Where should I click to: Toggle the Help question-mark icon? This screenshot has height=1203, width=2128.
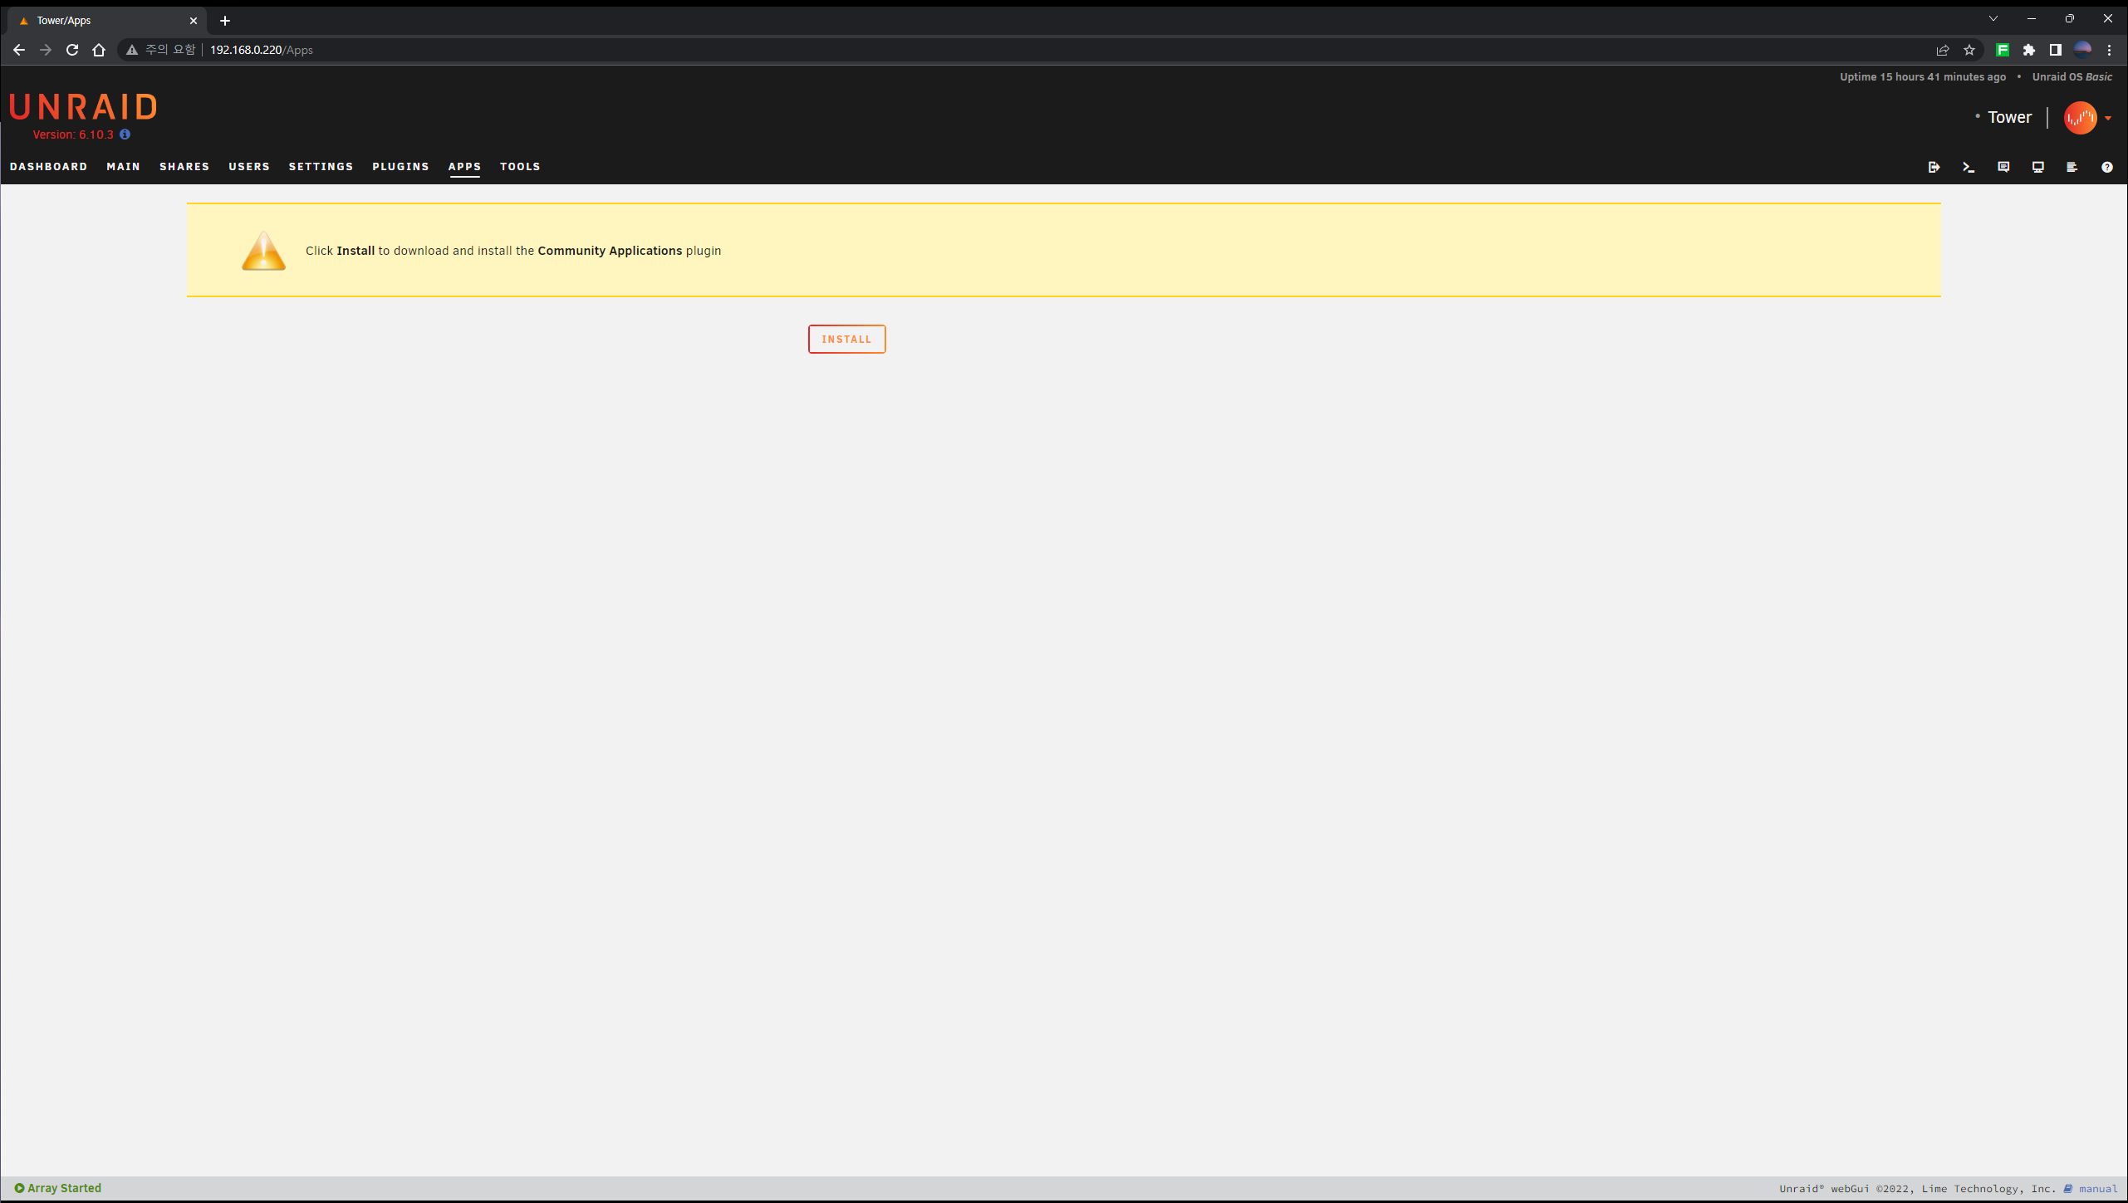2106,167
